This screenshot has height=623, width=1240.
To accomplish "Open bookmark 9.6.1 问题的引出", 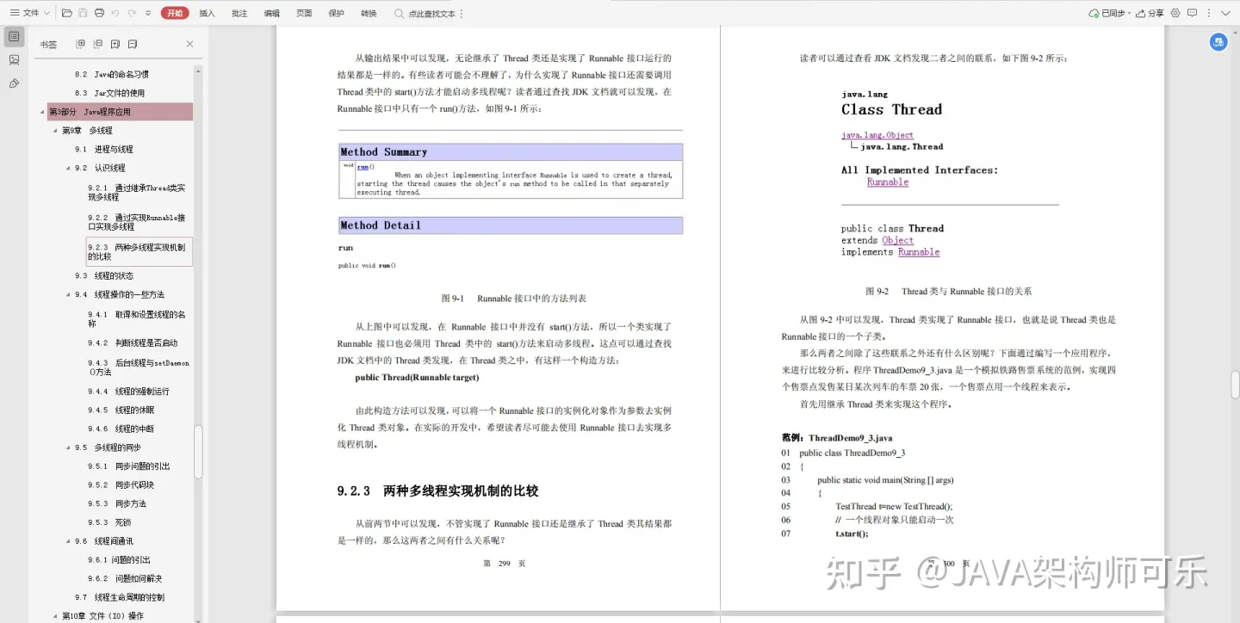I will pyautogui.click(x=119, y=560).
